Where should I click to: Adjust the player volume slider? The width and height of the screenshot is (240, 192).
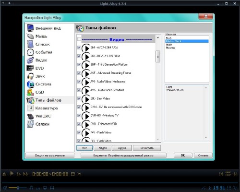coord(18,188)
